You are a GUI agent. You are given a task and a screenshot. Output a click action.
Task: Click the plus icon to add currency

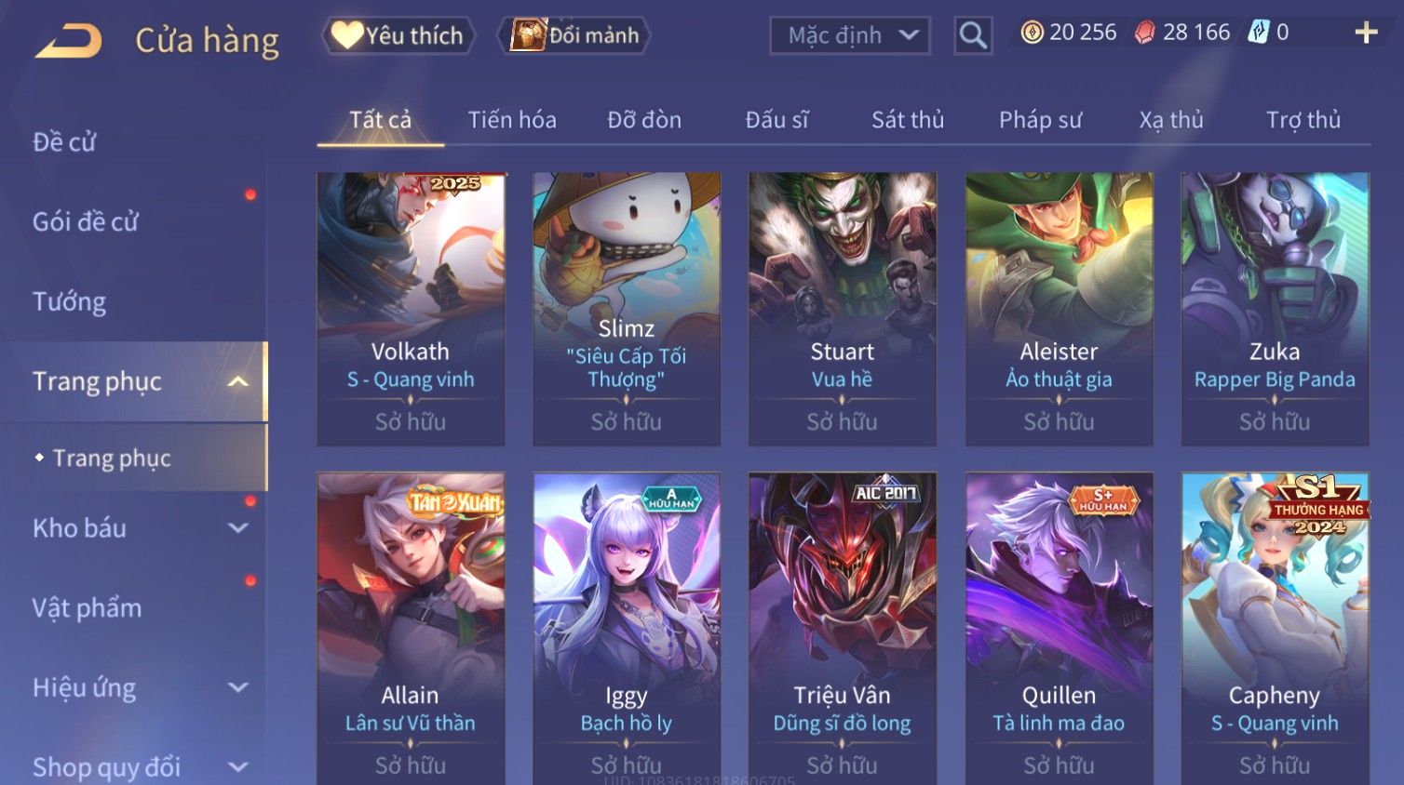coord(1366,33)
